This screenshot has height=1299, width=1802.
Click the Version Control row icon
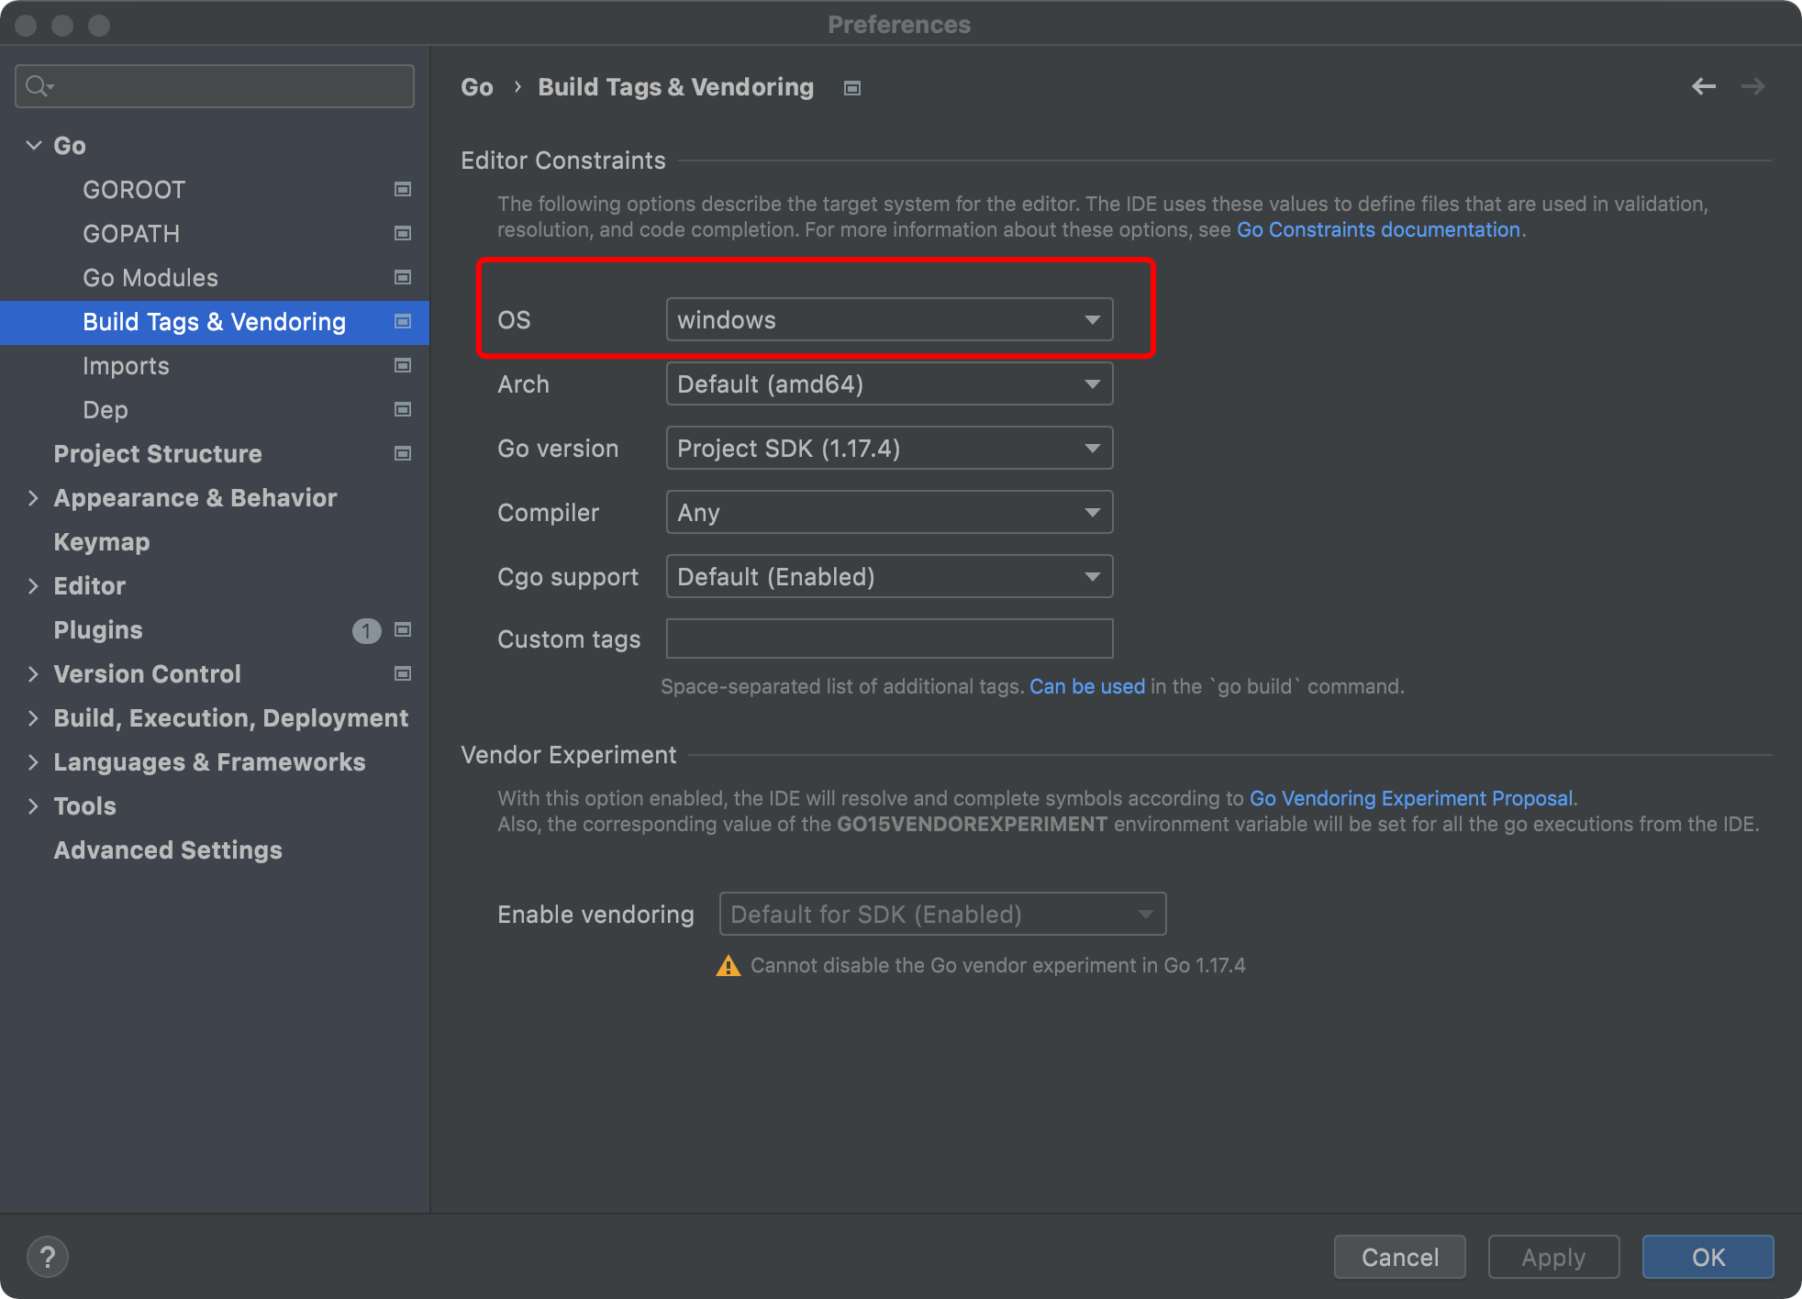point(402,673)
